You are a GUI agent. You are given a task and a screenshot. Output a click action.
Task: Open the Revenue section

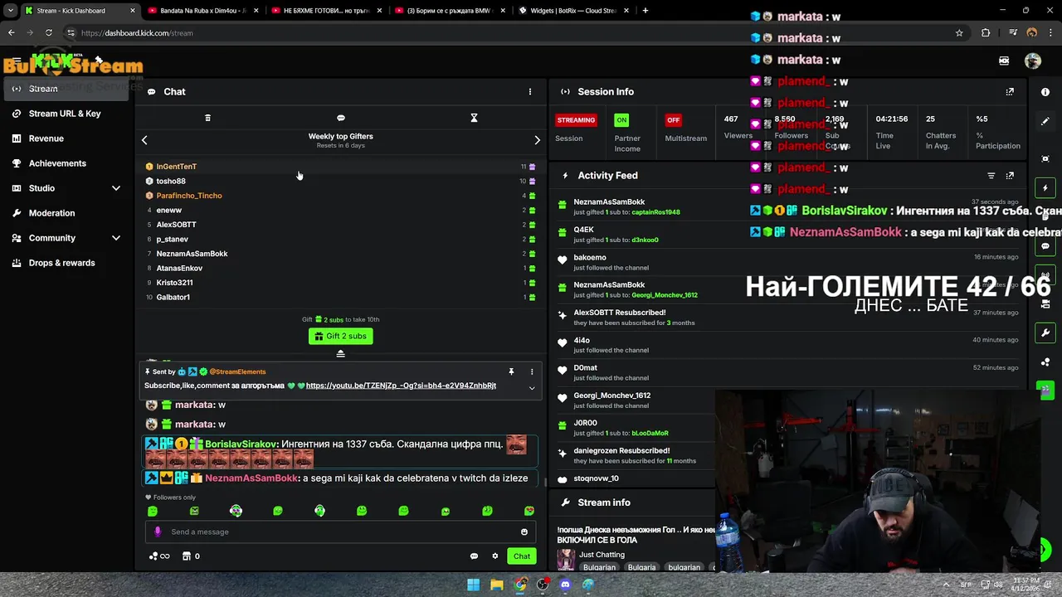point(46,138)
